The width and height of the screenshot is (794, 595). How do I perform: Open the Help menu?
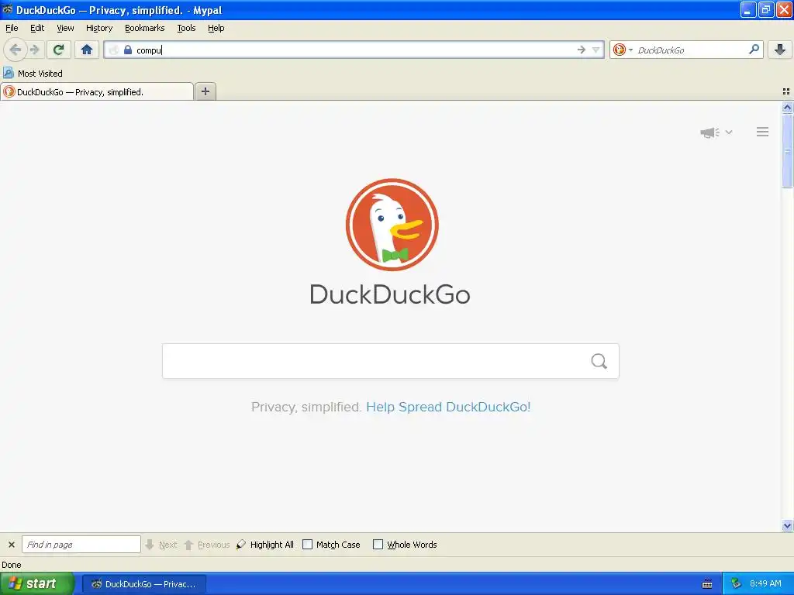(x=216, y=29)
